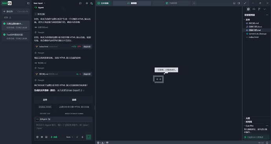This screenshot has width=271, height=144.
Task: Click the pixel robot mascot in the editor
Action: (x=158, y=79)
